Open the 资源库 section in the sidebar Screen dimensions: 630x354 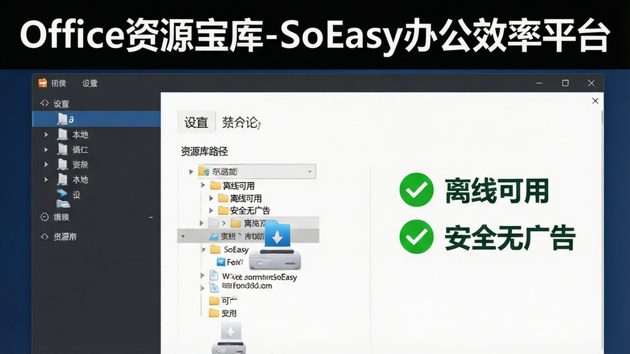(x=65, y=237)
